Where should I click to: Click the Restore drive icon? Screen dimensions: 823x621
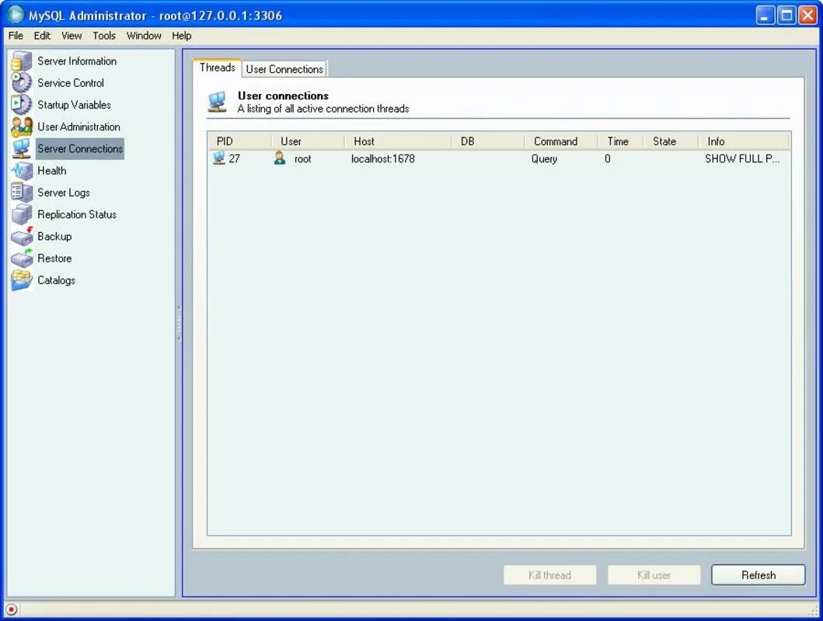pos(22,258)
